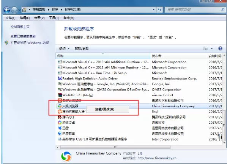The width and height of the screenshot is (227, 164).
Task: Sort by the 发布者 column header
Action: (179, 56)
